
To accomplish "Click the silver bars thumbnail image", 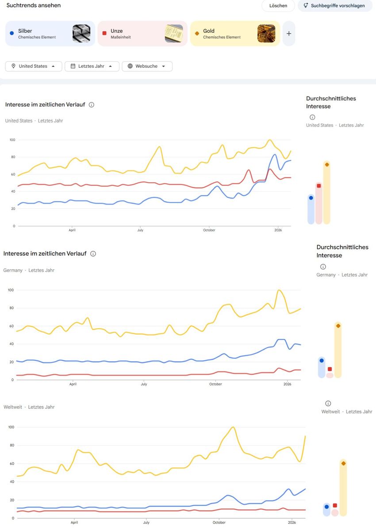I will [81, 34].
